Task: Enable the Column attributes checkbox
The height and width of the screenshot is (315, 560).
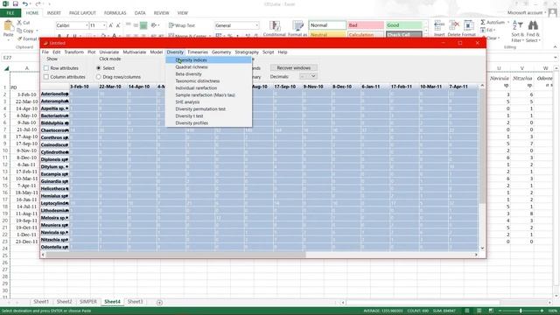Action: [46, 77]
